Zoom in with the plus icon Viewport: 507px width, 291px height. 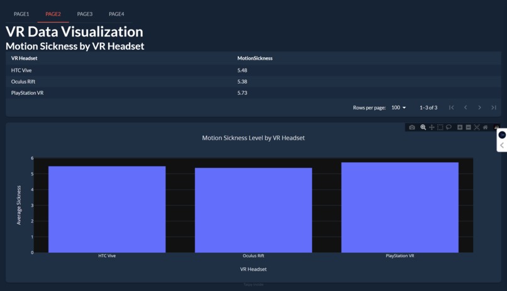click(460, 127)
